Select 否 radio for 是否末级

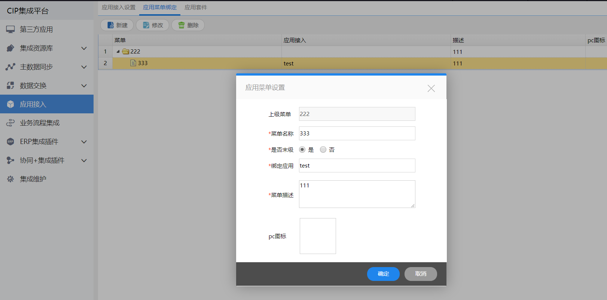[323, 150]
